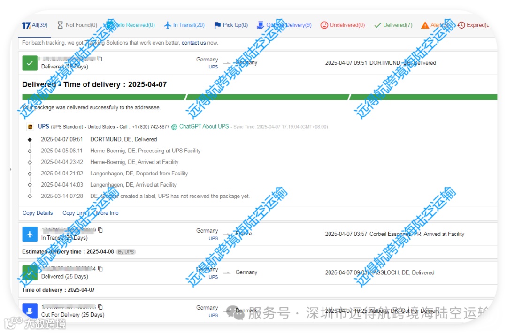Switch to Delivered(7) tab
The height and width of the screenshot is (333, 507).
(393, 25)
